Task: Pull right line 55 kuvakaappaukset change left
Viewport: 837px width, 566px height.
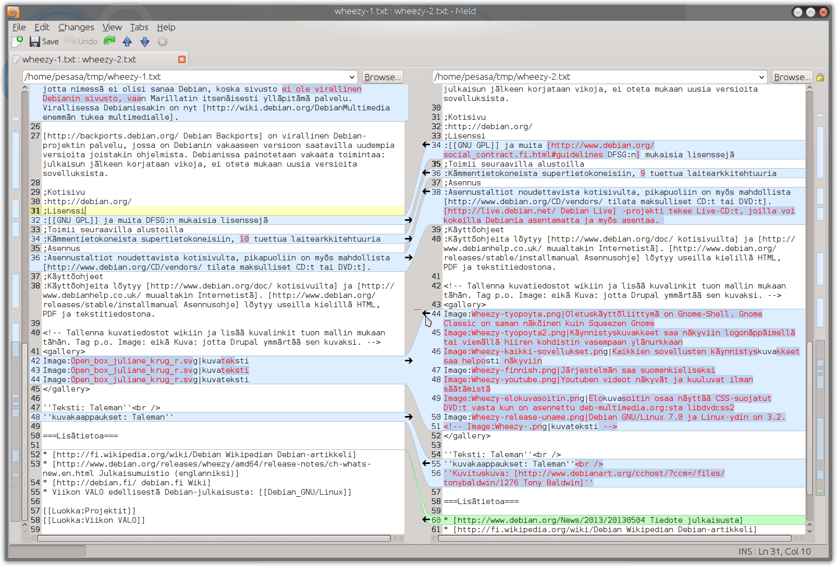Action: 426,464
